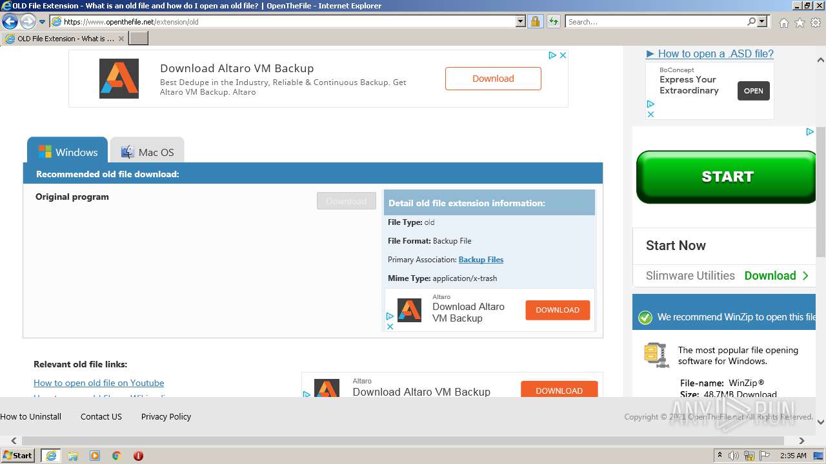This screenshot has width=826, height=464.
Task: Open the Backup Files link
Action: tap(481, 260)
